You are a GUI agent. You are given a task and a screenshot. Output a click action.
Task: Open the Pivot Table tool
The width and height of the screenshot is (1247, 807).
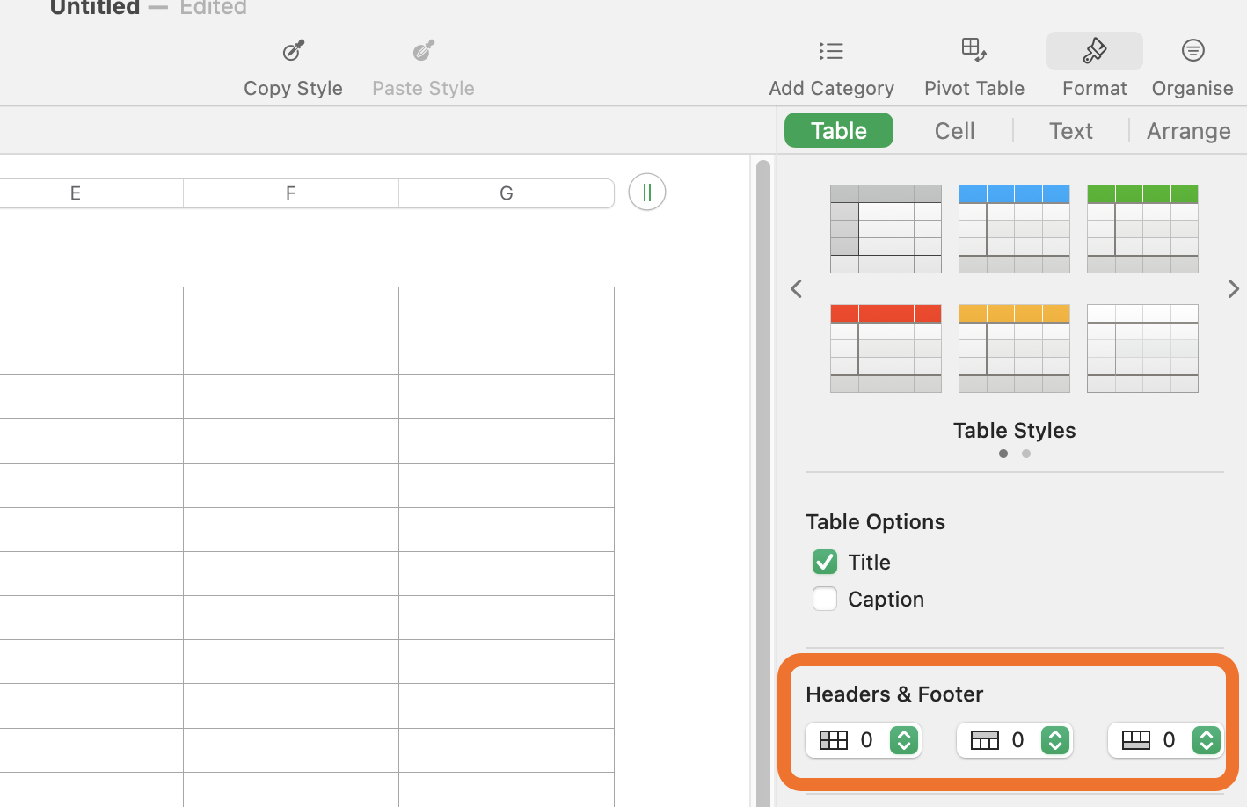click(x=974, y=51)
